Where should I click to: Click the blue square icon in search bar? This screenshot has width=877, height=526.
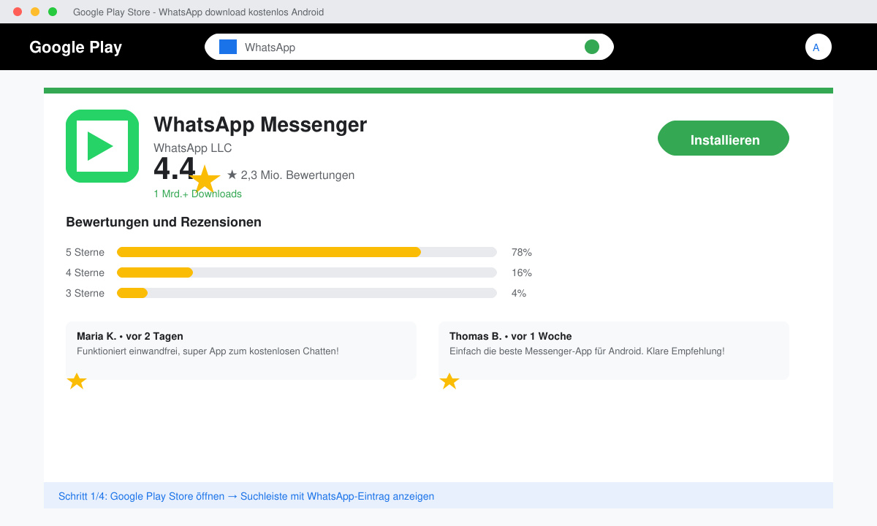coord(228,47)
